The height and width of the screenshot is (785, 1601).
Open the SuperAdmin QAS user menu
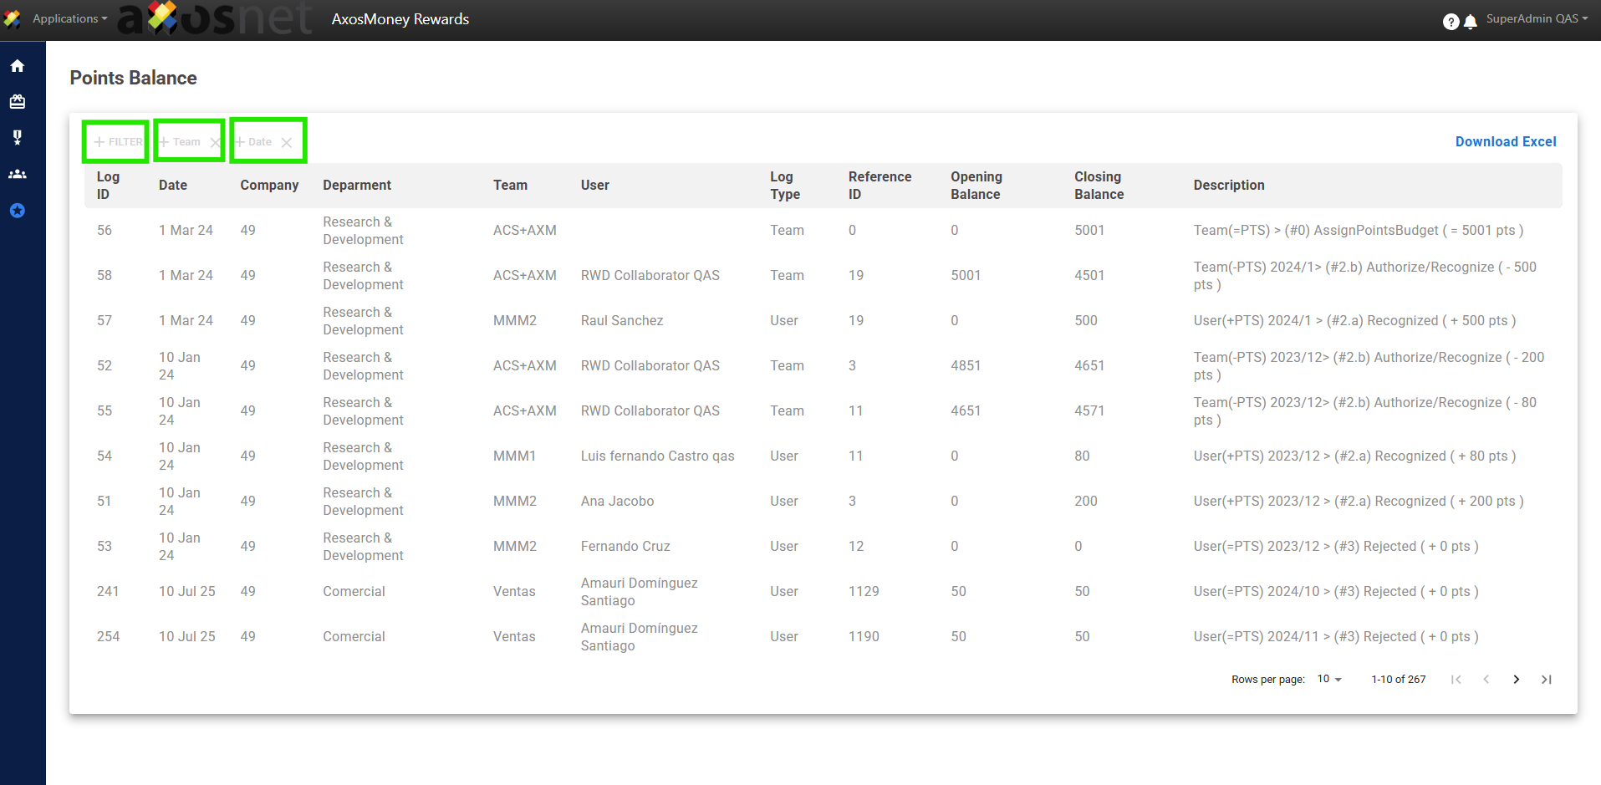1536,18
